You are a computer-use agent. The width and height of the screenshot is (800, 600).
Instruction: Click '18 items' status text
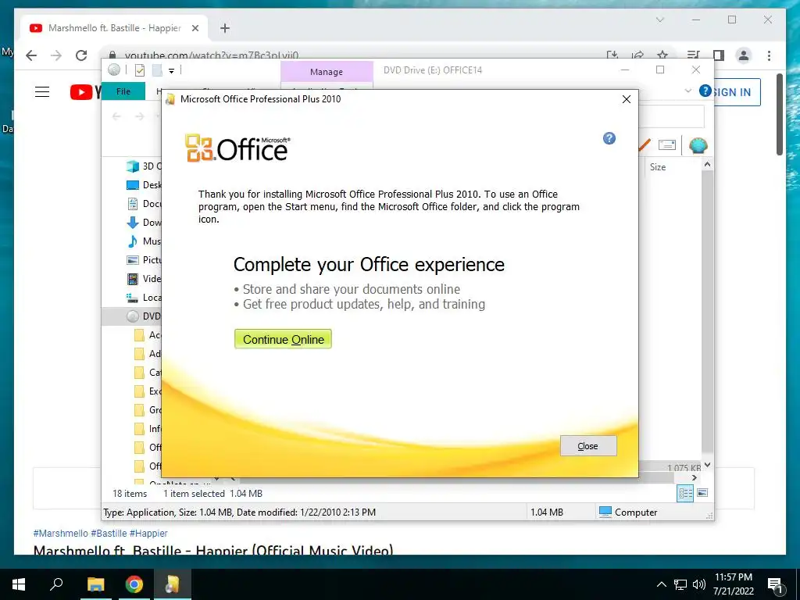(130, 494)
